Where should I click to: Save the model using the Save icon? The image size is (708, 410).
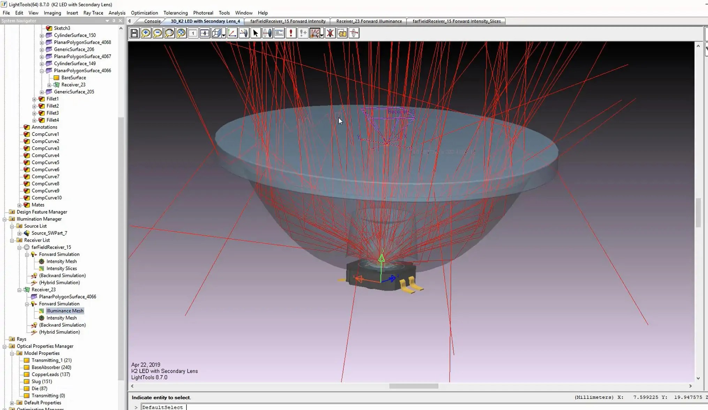click(x=134, y=33)
